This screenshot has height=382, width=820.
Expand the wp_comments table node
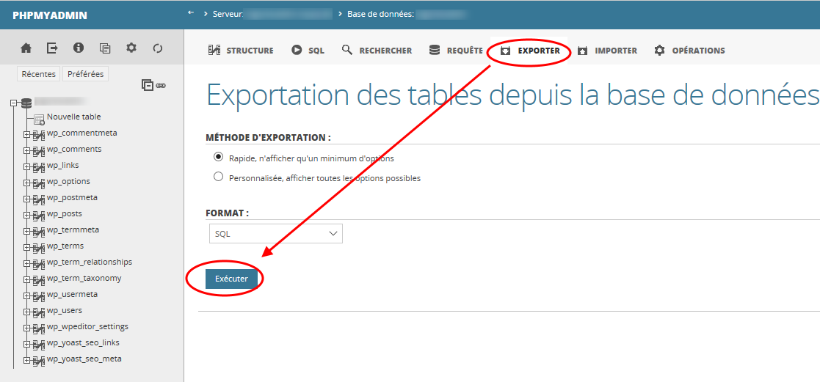pos(26,152)
